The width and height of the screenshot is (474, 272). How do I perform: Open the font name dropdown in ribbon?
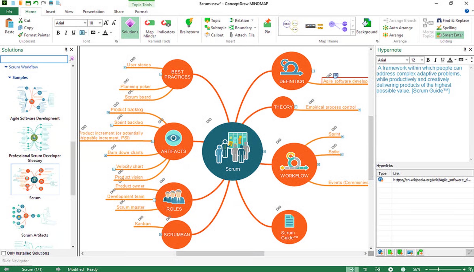click(85, 23)
